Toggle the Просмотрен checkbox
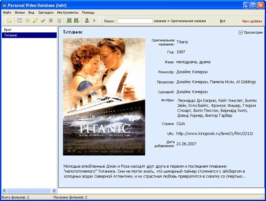The image size is (266, 201). coord(241,32)
